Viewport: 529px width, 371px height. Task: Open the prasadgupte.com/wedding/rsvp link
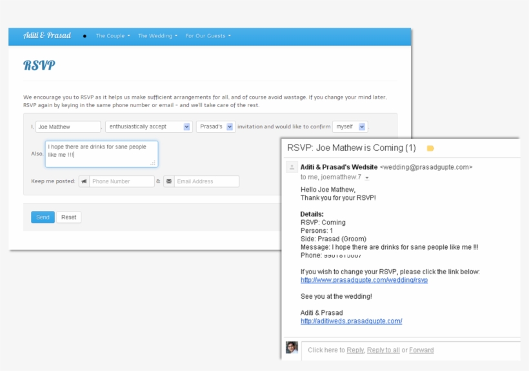coord(364,280)
